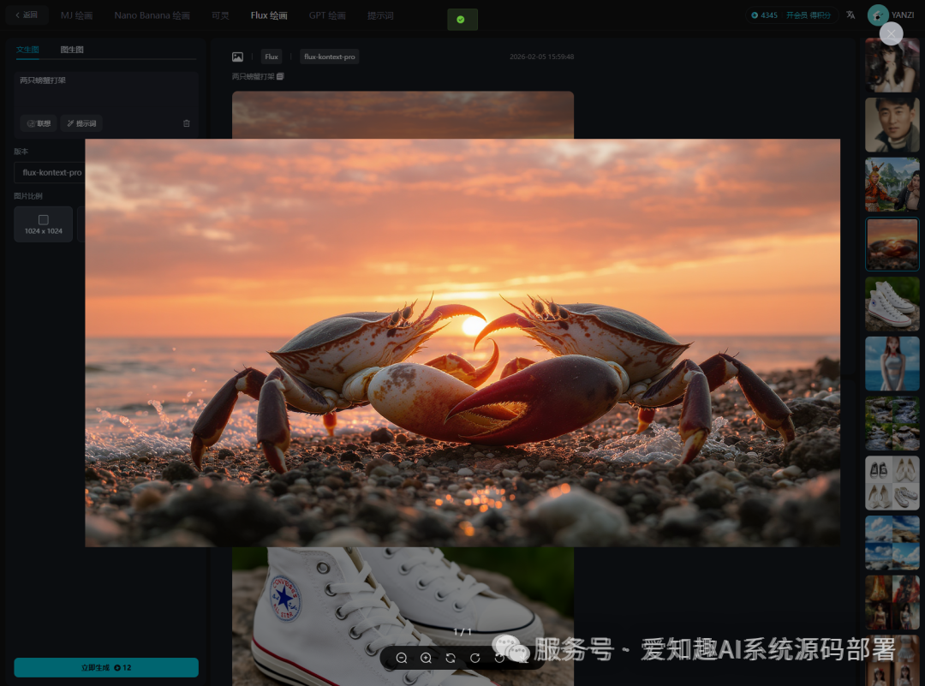This screenshot has width=925, height=686.
Task: Open the four shoes grid thumbnail
Action: 892,483
